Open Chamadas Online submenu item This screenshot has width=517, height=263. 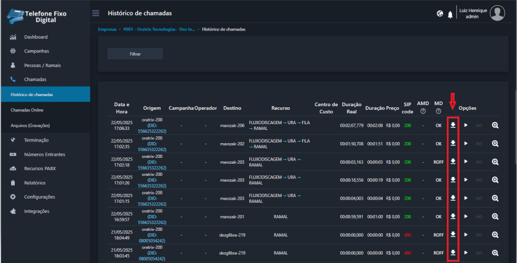[27, 110]
